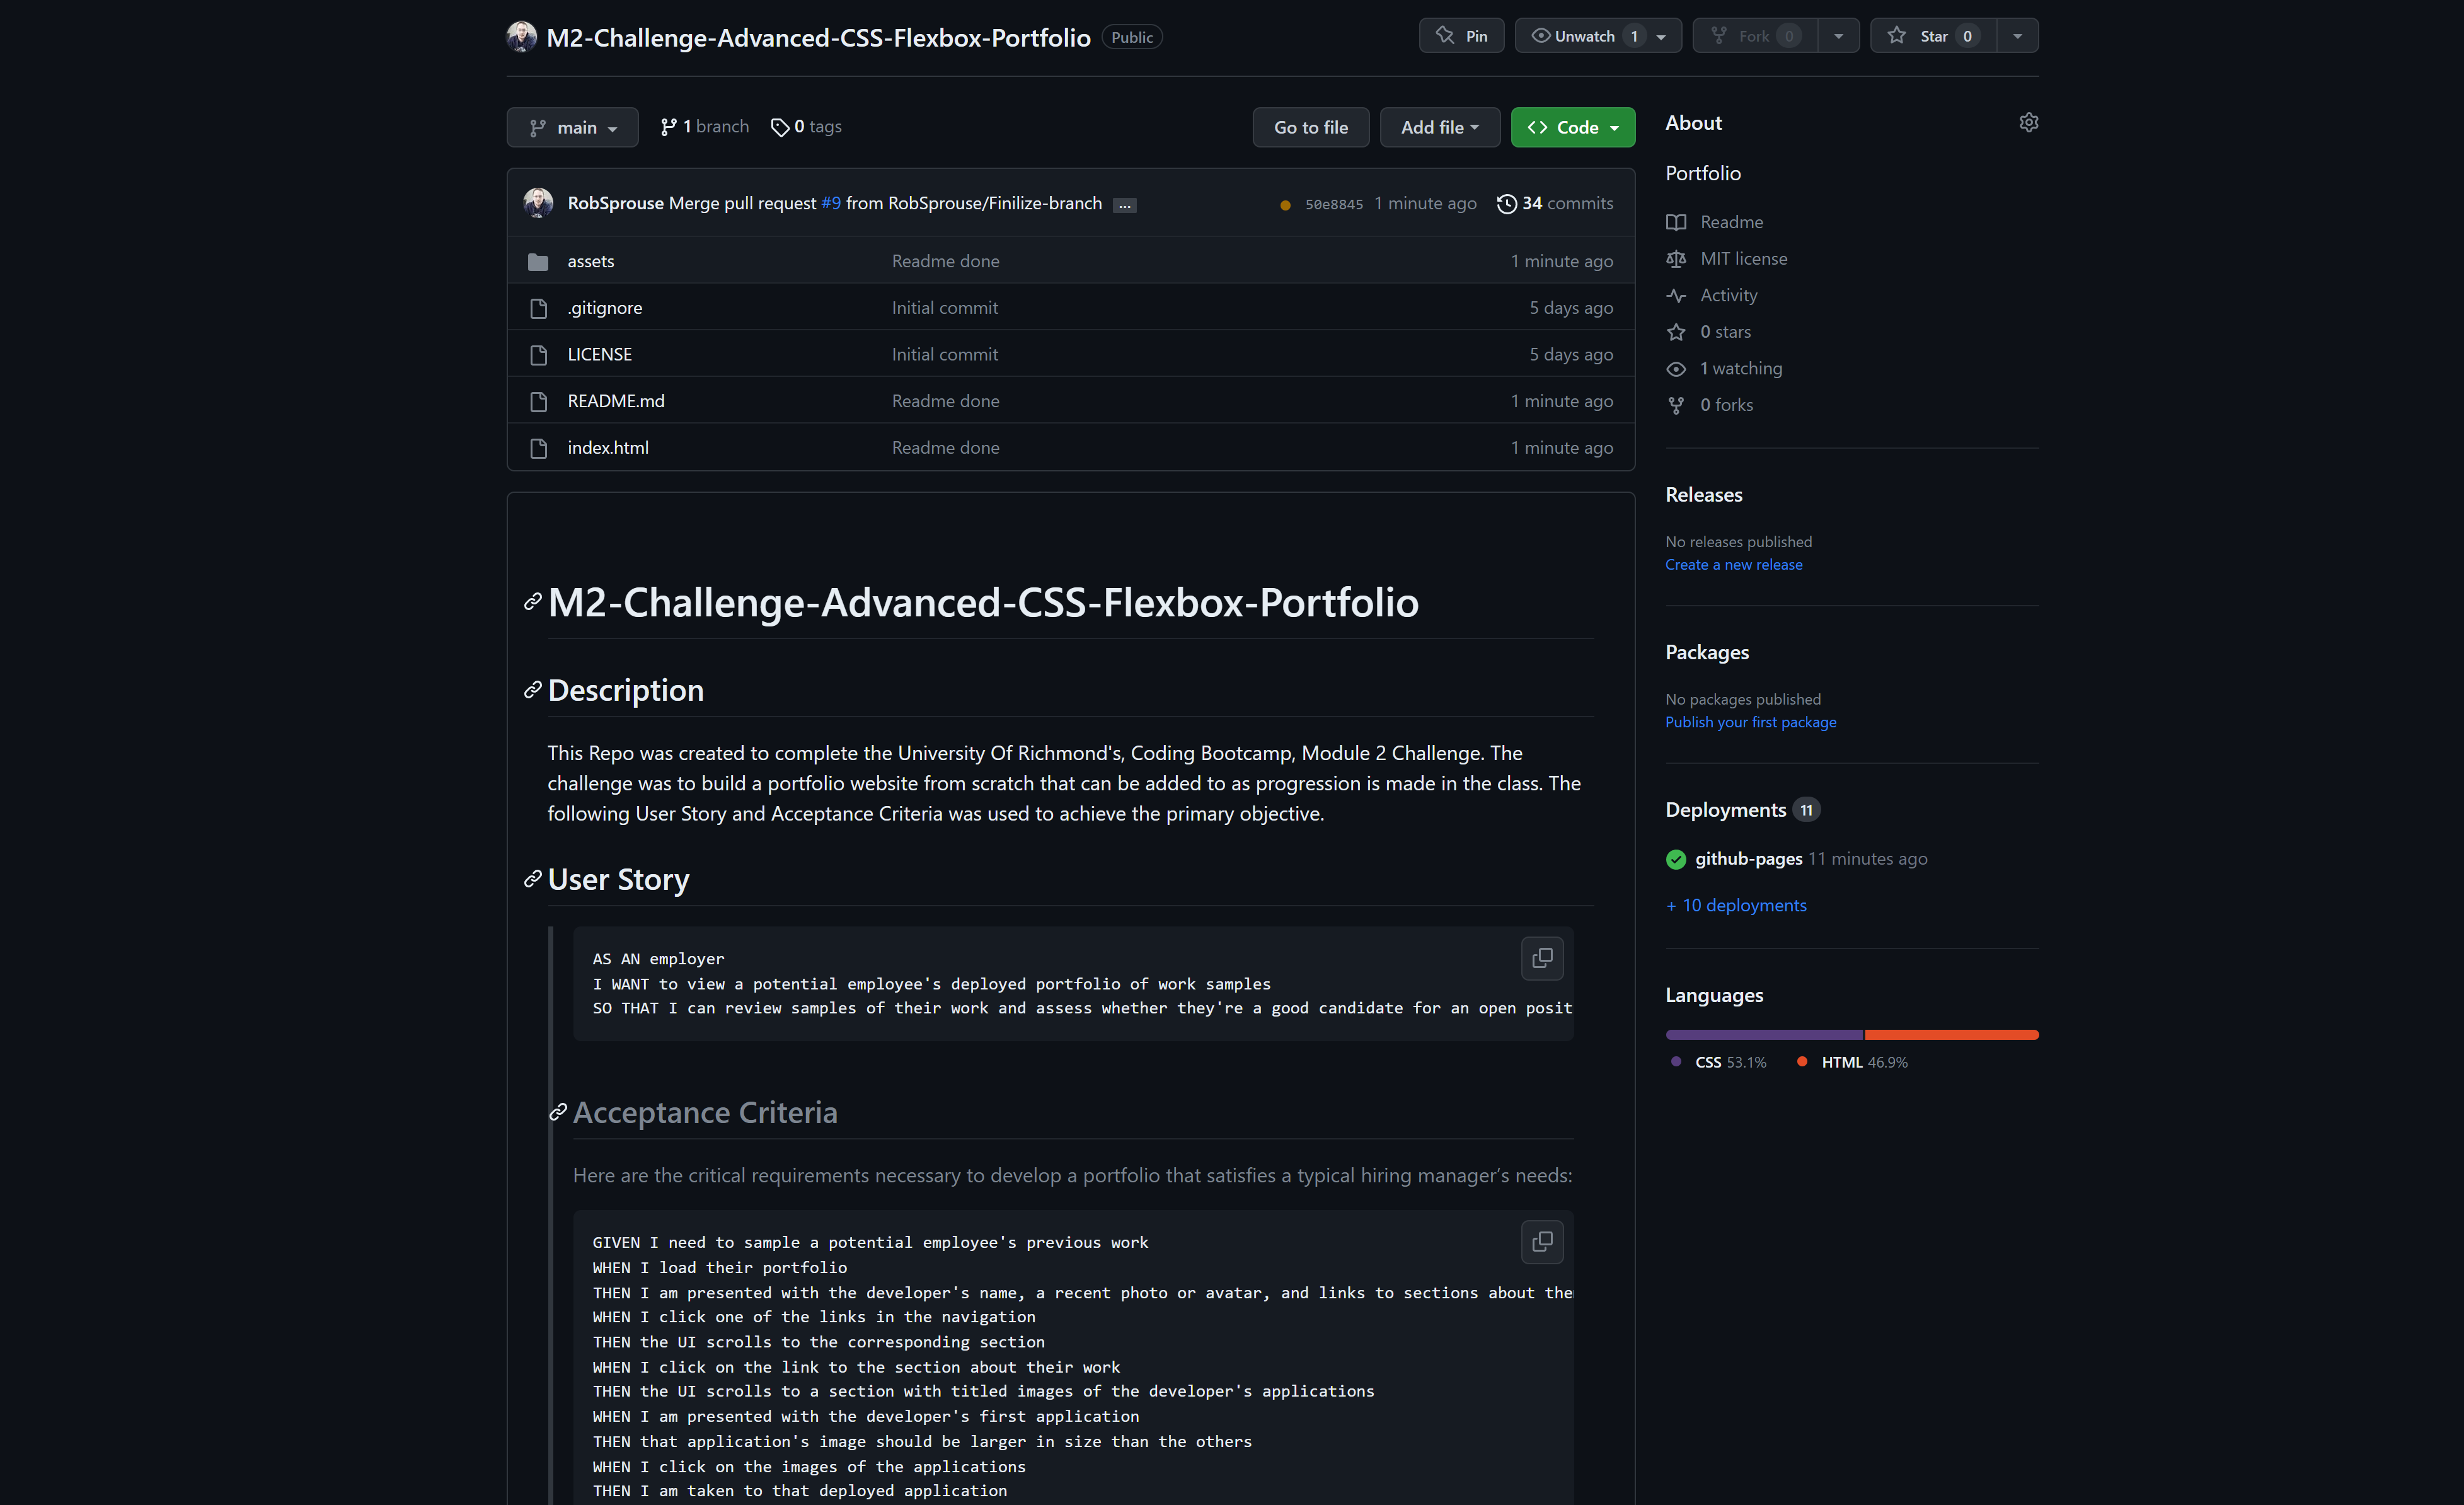View the 0 tags link
2464x1505 pixels.
(x=806, y=127)
